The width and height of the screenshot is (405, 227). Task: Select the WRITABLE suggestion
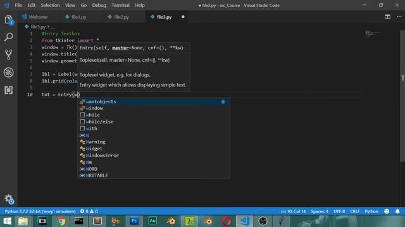(154, 175)
